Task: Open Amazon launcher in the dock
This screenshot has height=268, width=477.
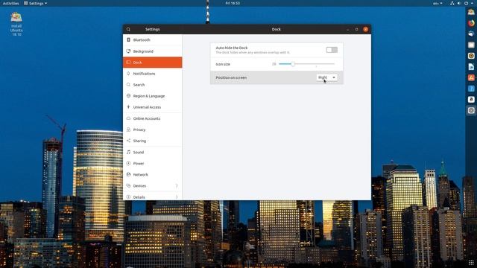Action: pyautogui.click(x=471, y=99)
